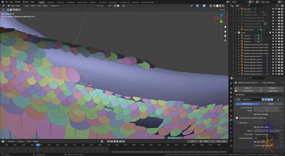Screen dimensions: 285x156
Task: Hide mouth-cavity object using its eye icon
Action: pyautogui.click(x=276, y=30)
